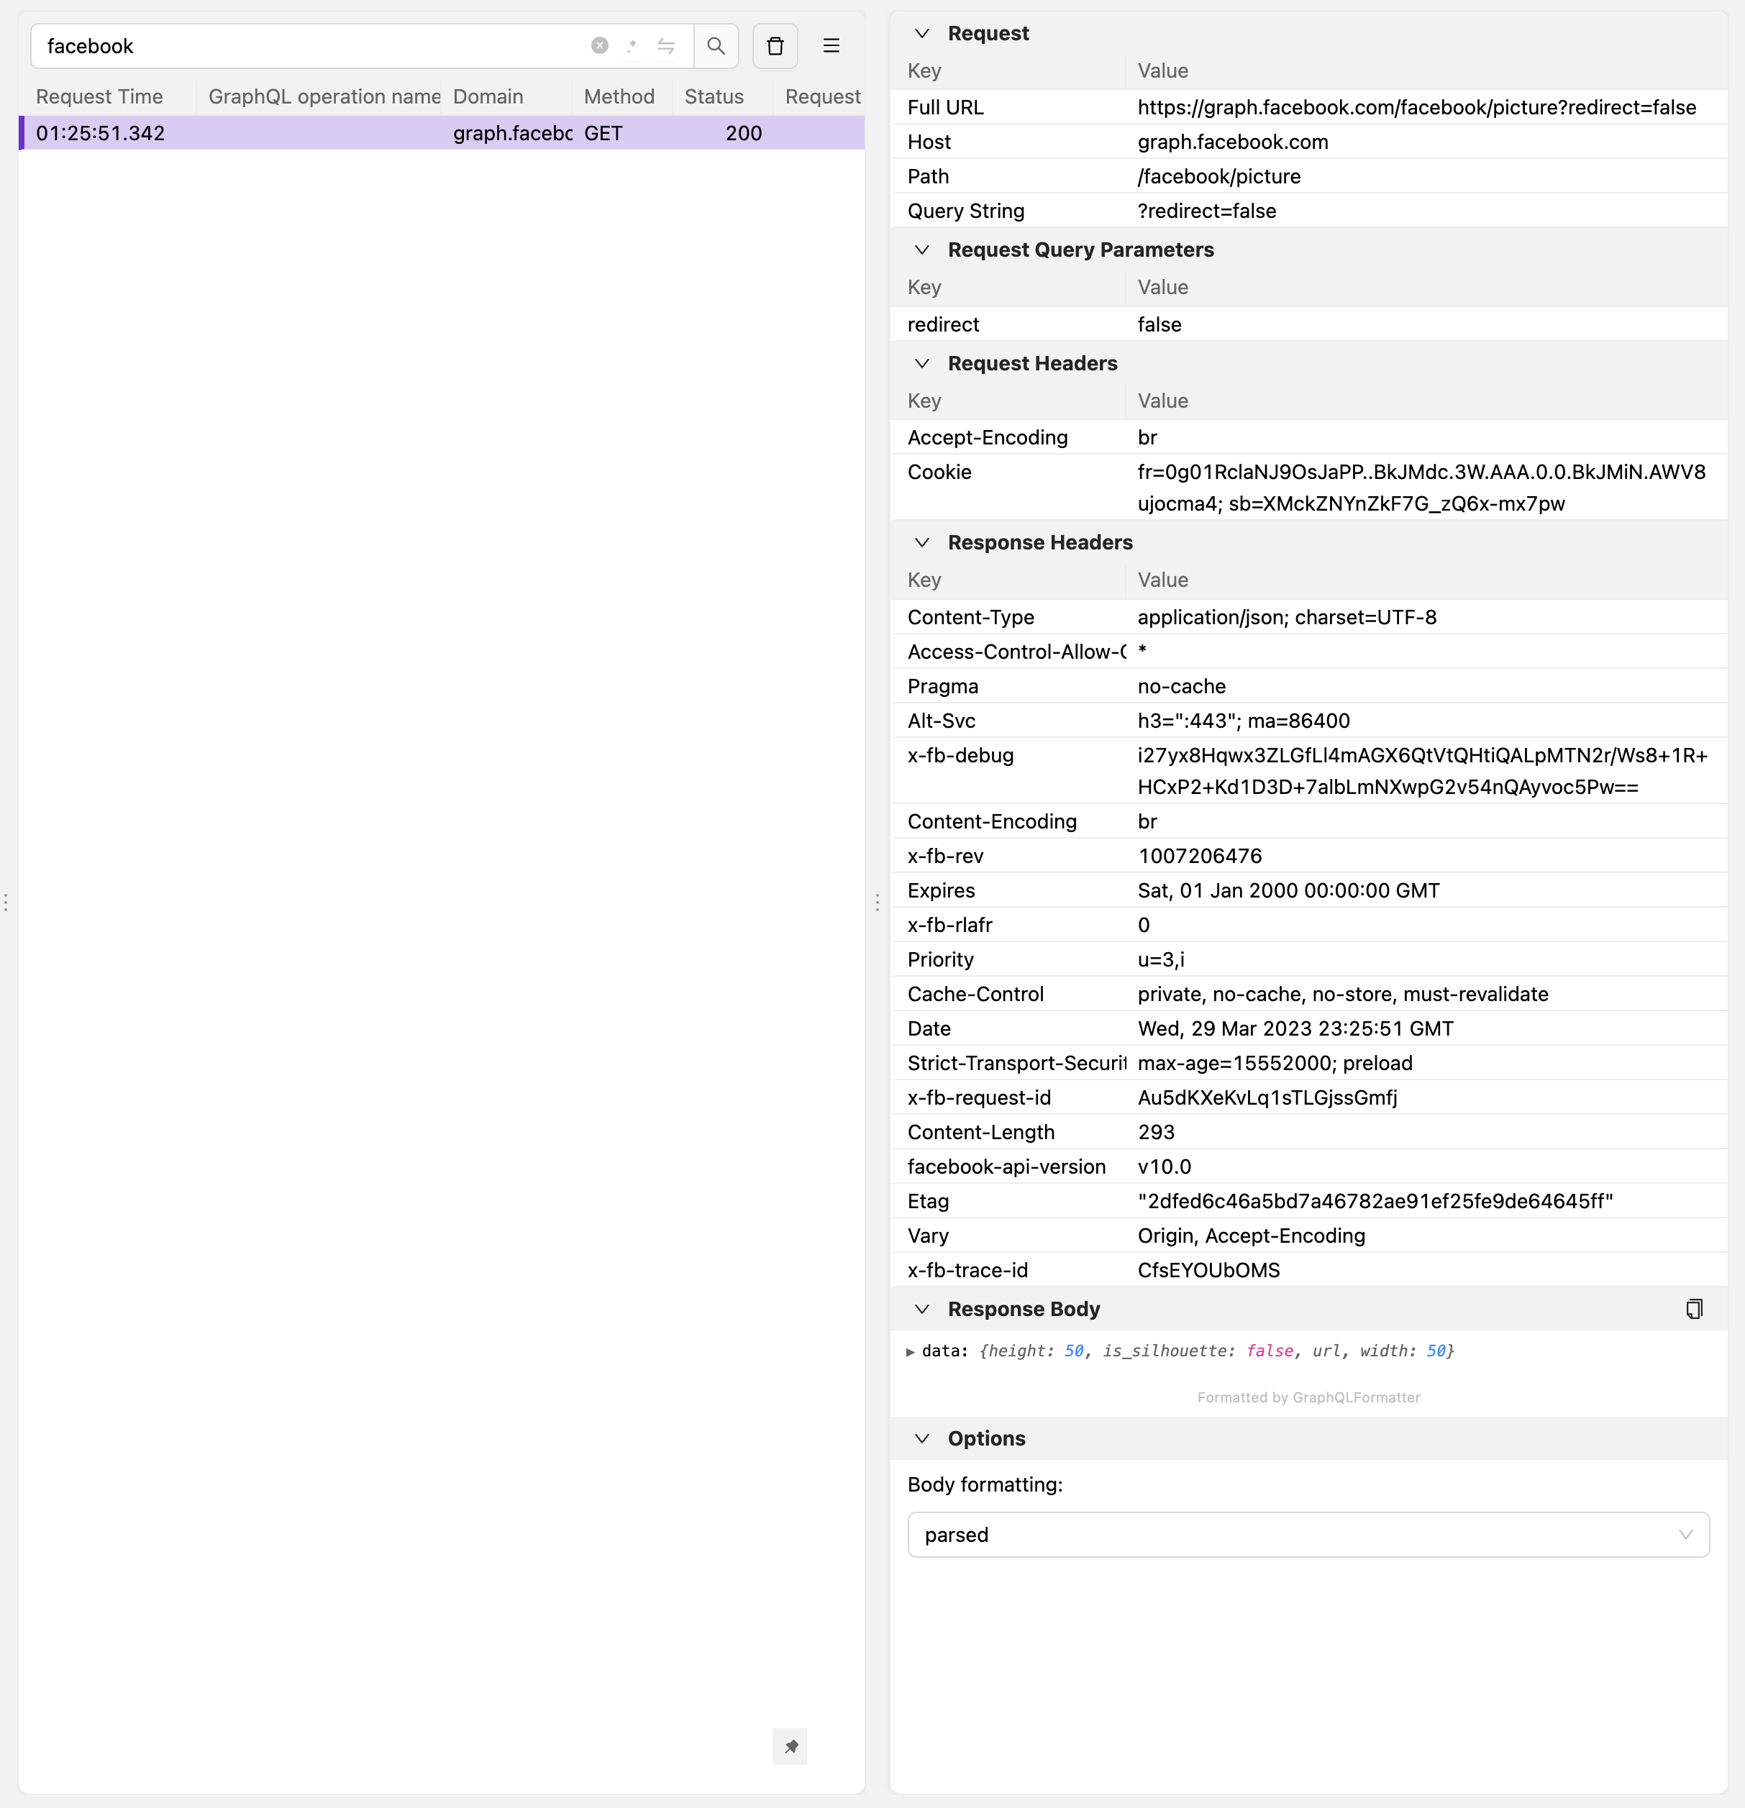Sort by the Request Time column header
Image resolution: width=1745 pixels, height=1808 pixels.
pyautogui.click(x=100, y=96)
